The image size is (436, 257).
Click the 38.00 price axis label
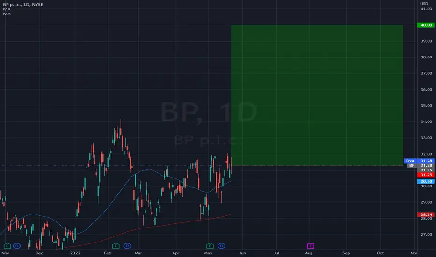(x=427, y=57)
